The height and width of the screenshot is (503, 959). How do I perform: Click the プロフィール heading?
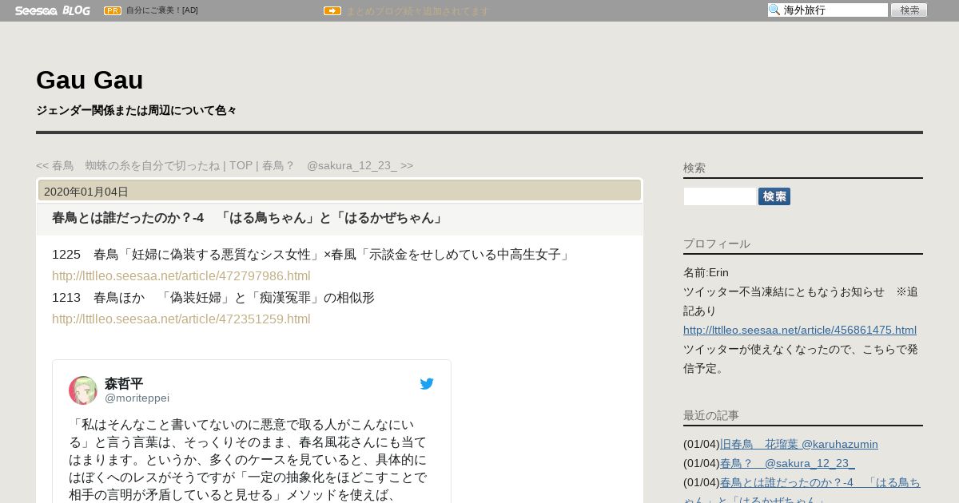[x=717, y=244]
